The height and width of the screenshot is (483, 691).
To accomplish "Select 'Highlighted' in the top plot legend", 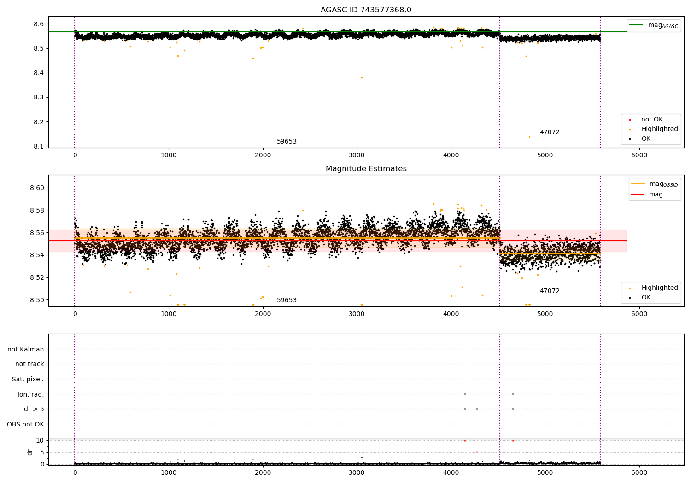I will (x=660, y=129).
